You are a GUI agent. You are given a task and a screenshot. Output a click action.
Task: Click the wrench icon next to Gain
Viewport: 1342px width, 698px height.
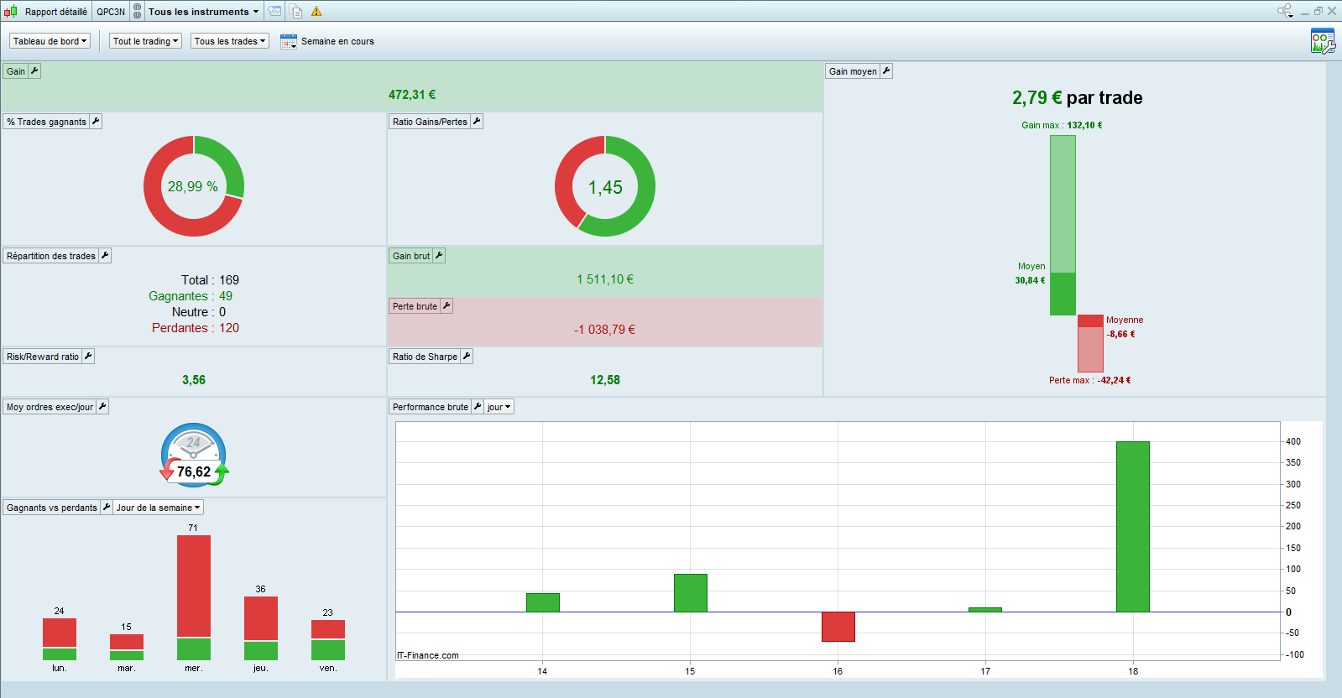[34, 71]
